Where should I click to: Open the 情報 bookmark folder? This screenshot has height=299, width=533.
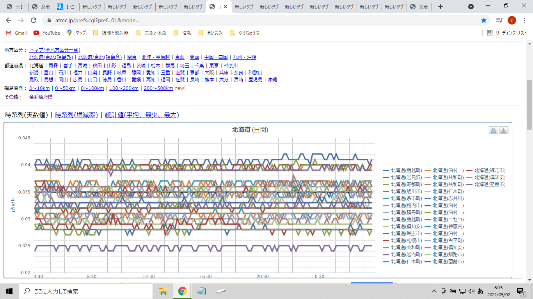click(x=182, y=33)
